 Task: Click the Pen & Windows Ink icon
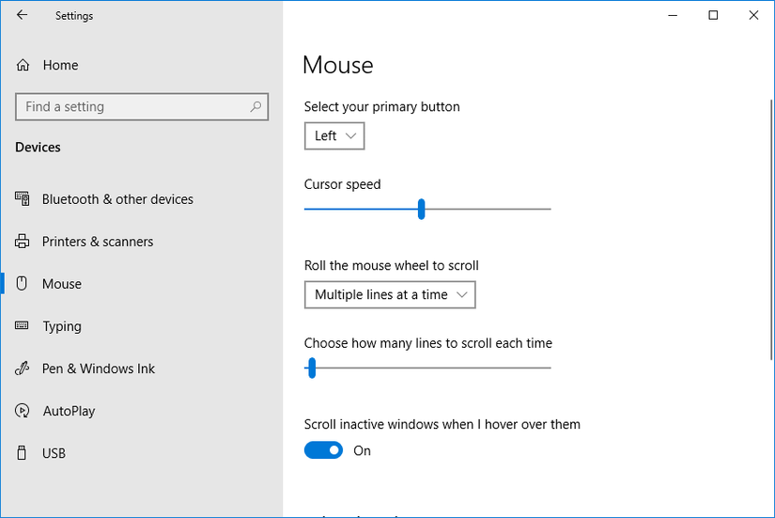coord(23,369)
